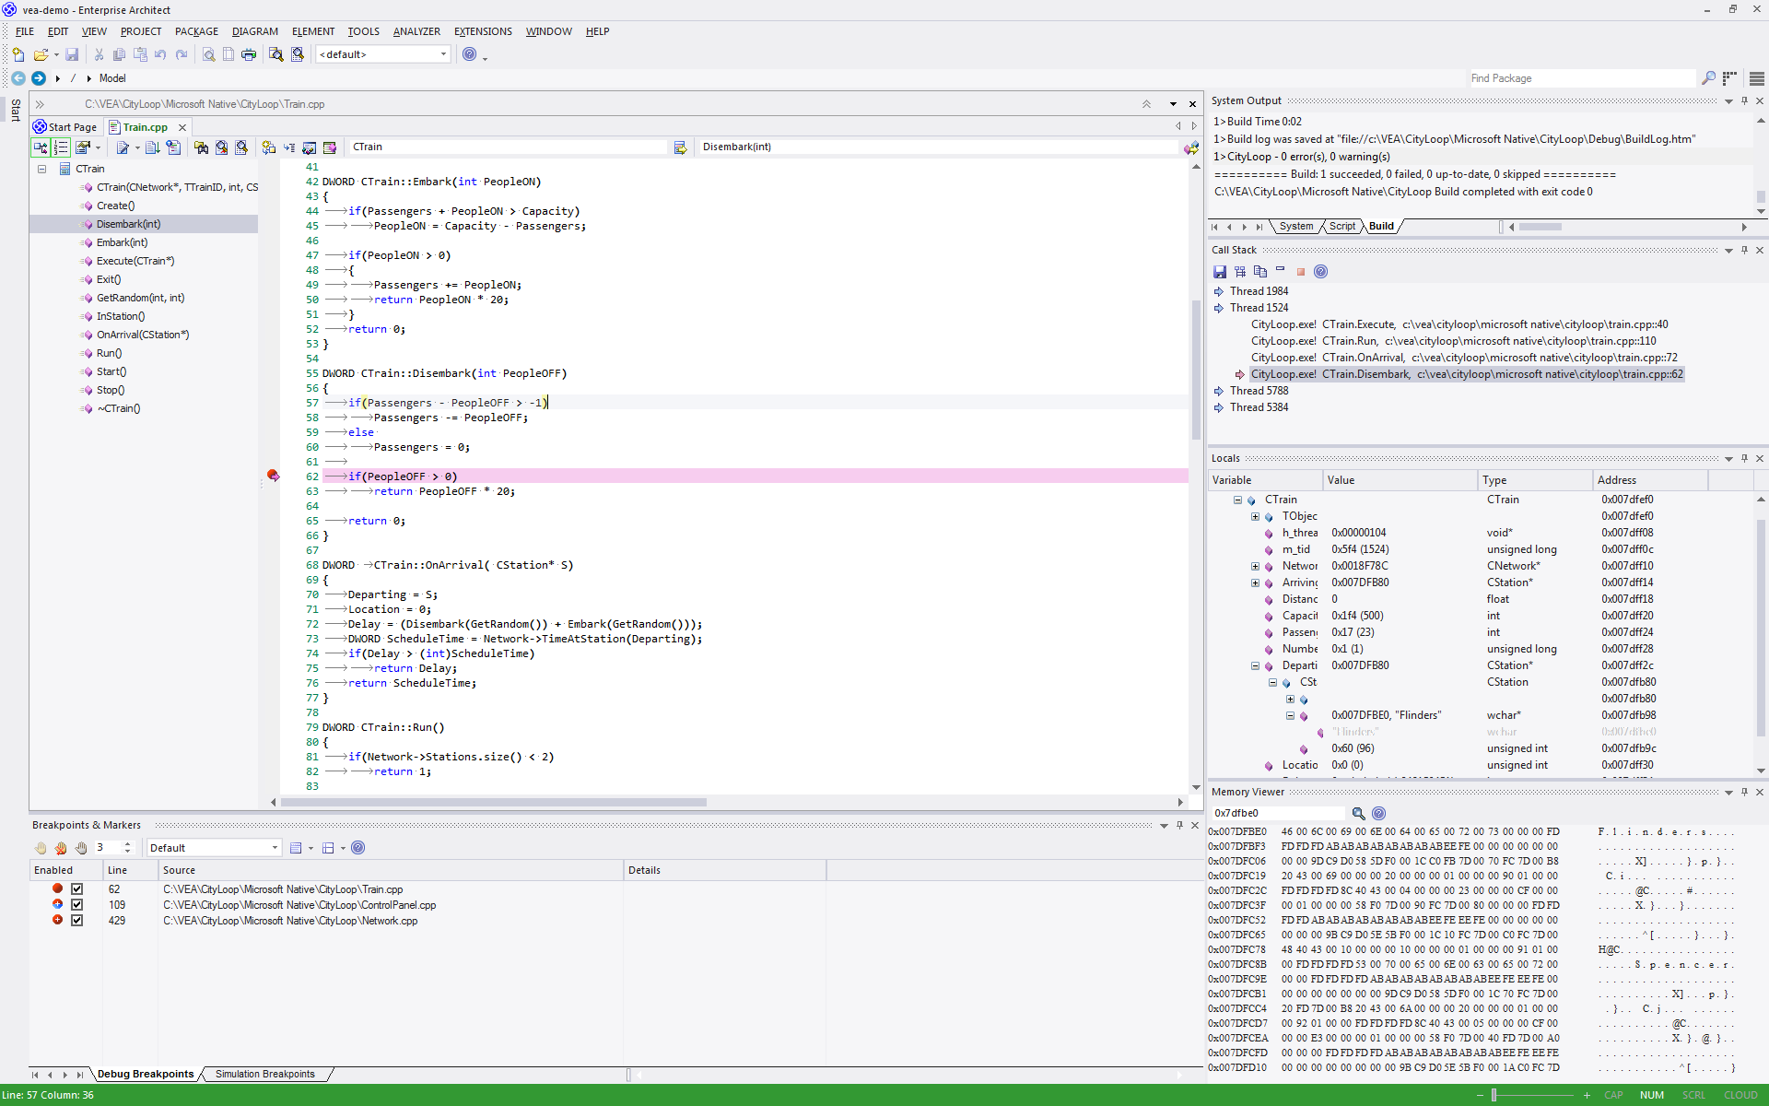This screenshot has height=1106, width=1769.
Task: Click the Save Call Stack icon
Action: [1220, 271]
